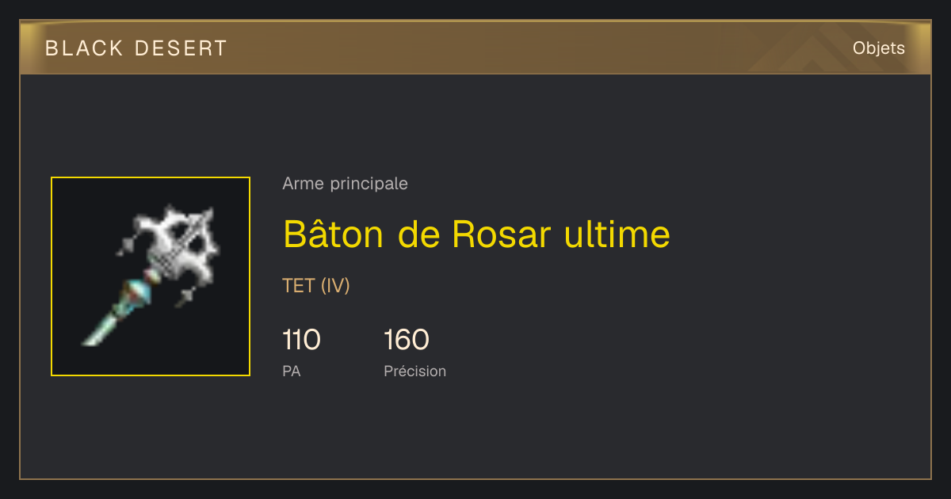Click the 160 accuracy value

pos(407,340)
